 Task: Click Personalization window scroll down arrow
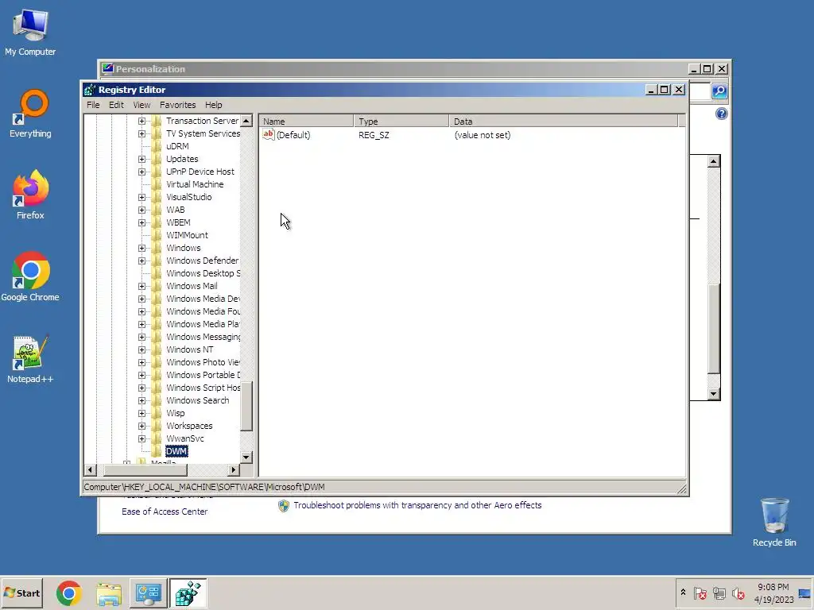[x=715, y=394]
